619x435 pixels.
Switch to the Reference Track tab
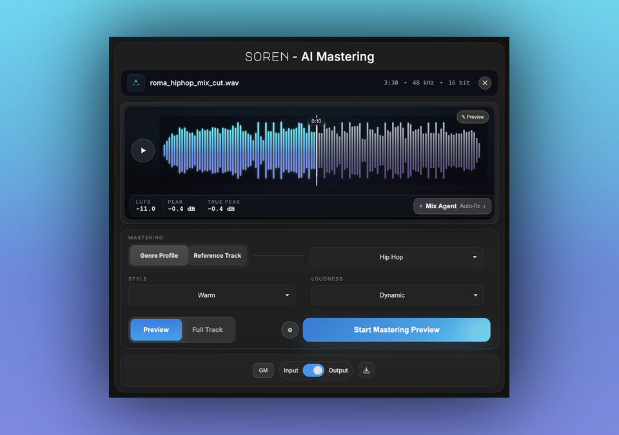[x=217, y=256]
